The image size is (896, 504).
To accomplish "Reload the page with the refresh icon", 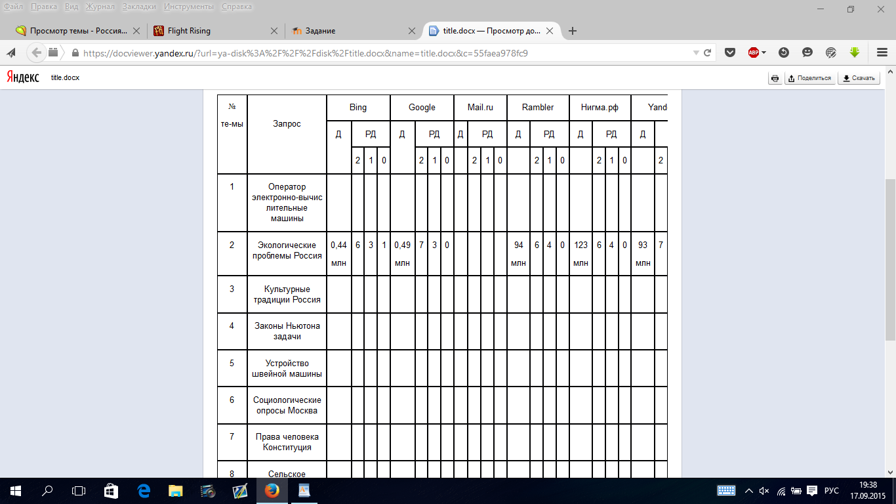I will 708,53.
